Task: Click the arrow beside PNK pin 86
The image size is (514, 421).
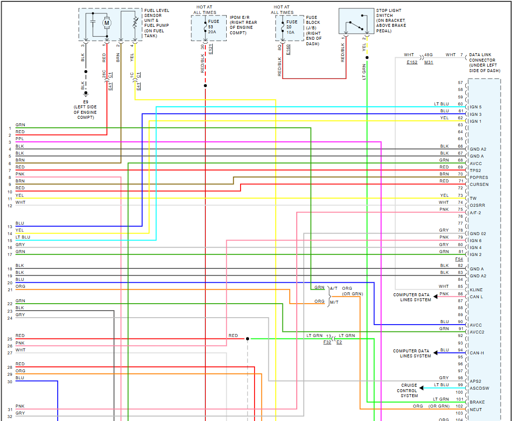Action: coord(435,297)
